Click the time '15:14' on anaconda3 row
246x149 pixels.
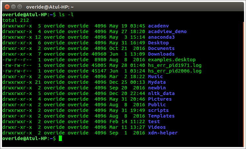(x=138, y=37)
